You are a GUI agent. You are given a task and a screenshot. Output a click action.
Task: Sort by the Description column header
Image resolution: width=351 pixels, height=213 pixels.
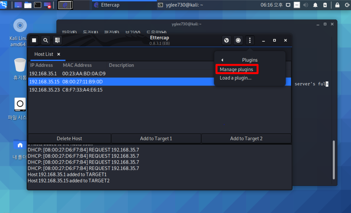[121, 65]
